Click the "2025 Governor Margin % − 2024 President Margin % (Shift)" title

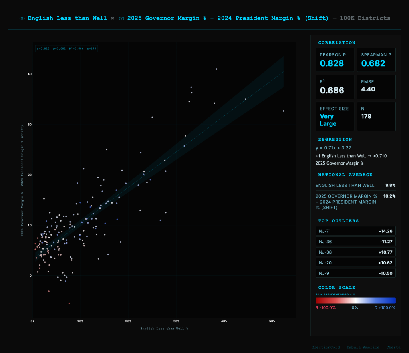[x=228, y=18]
